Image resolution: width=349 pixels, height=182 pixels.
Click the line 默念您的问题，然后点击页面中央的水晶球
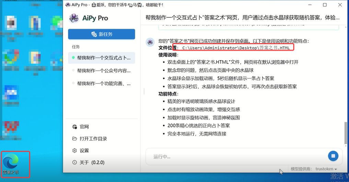coord(210,70)
